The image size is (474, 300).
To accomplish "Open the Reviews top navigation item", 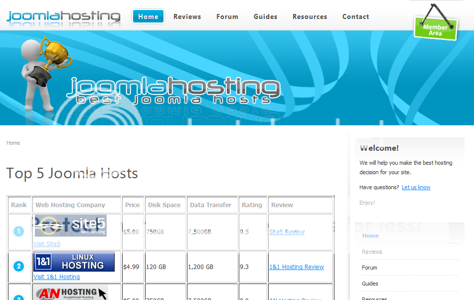I will tap(187, 16).
